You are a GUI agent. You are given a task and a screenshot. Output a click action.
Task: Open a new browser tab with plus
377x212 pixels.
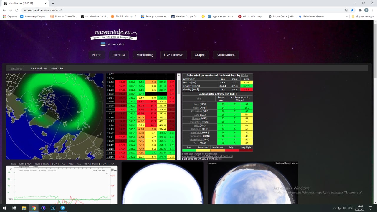pos(53,3)
